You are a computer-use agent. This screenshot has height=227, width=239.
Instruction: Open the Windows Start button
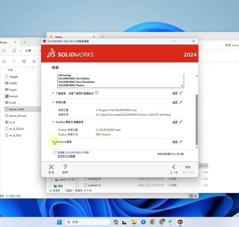60,222
